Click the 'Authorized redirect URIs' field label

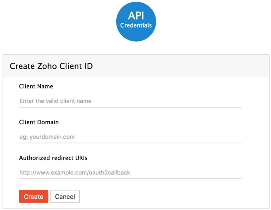(53, 158)
